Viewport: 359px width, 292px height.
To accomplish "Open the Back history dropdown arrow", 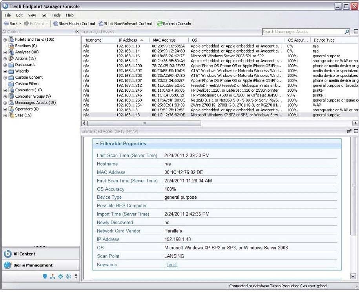I will (x=20, y=24).
